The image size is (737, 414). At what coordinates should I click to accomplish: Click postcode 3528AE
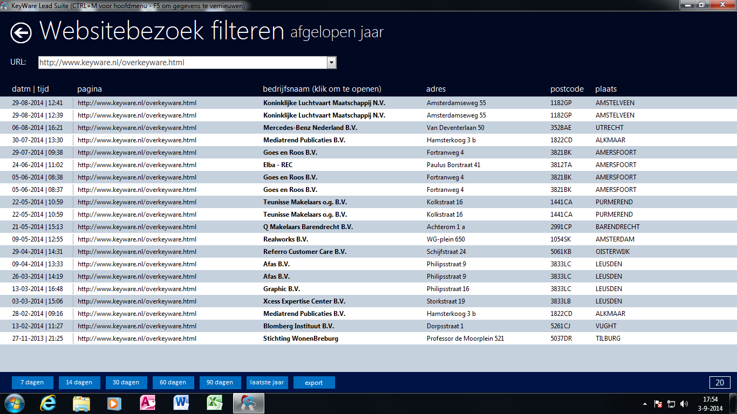(561, 128)
